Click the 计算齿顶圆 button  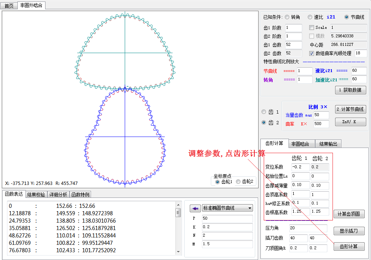pos(349,214)
